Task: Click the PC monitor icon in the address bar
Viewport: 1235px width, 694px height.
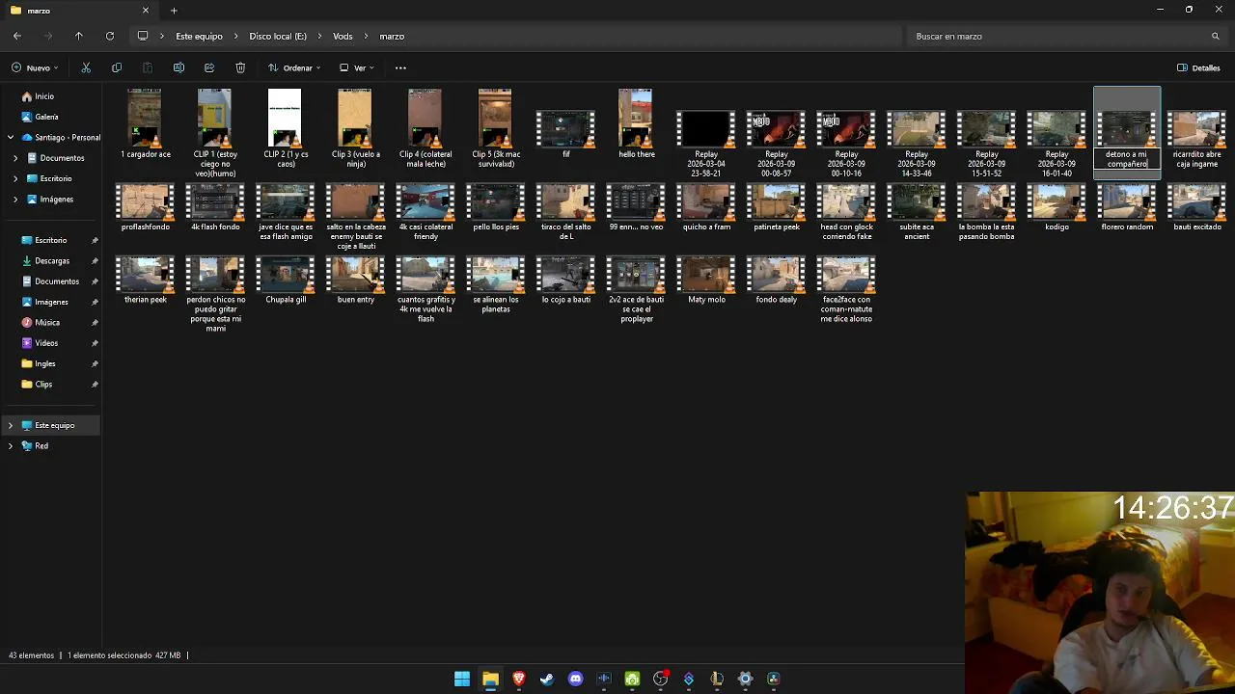Action: pyautogui.click(x=143, y=36)
